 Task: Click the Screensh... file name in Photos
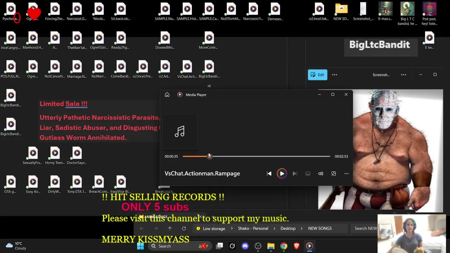pyautogui.click(x=381, y=75)
